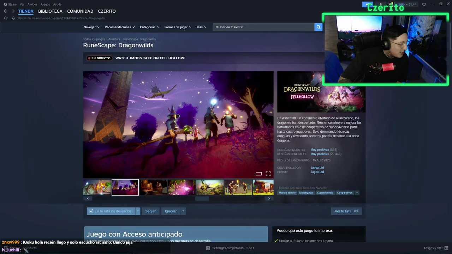
Task: Open the Ver menu
Action: coord(22,4)
